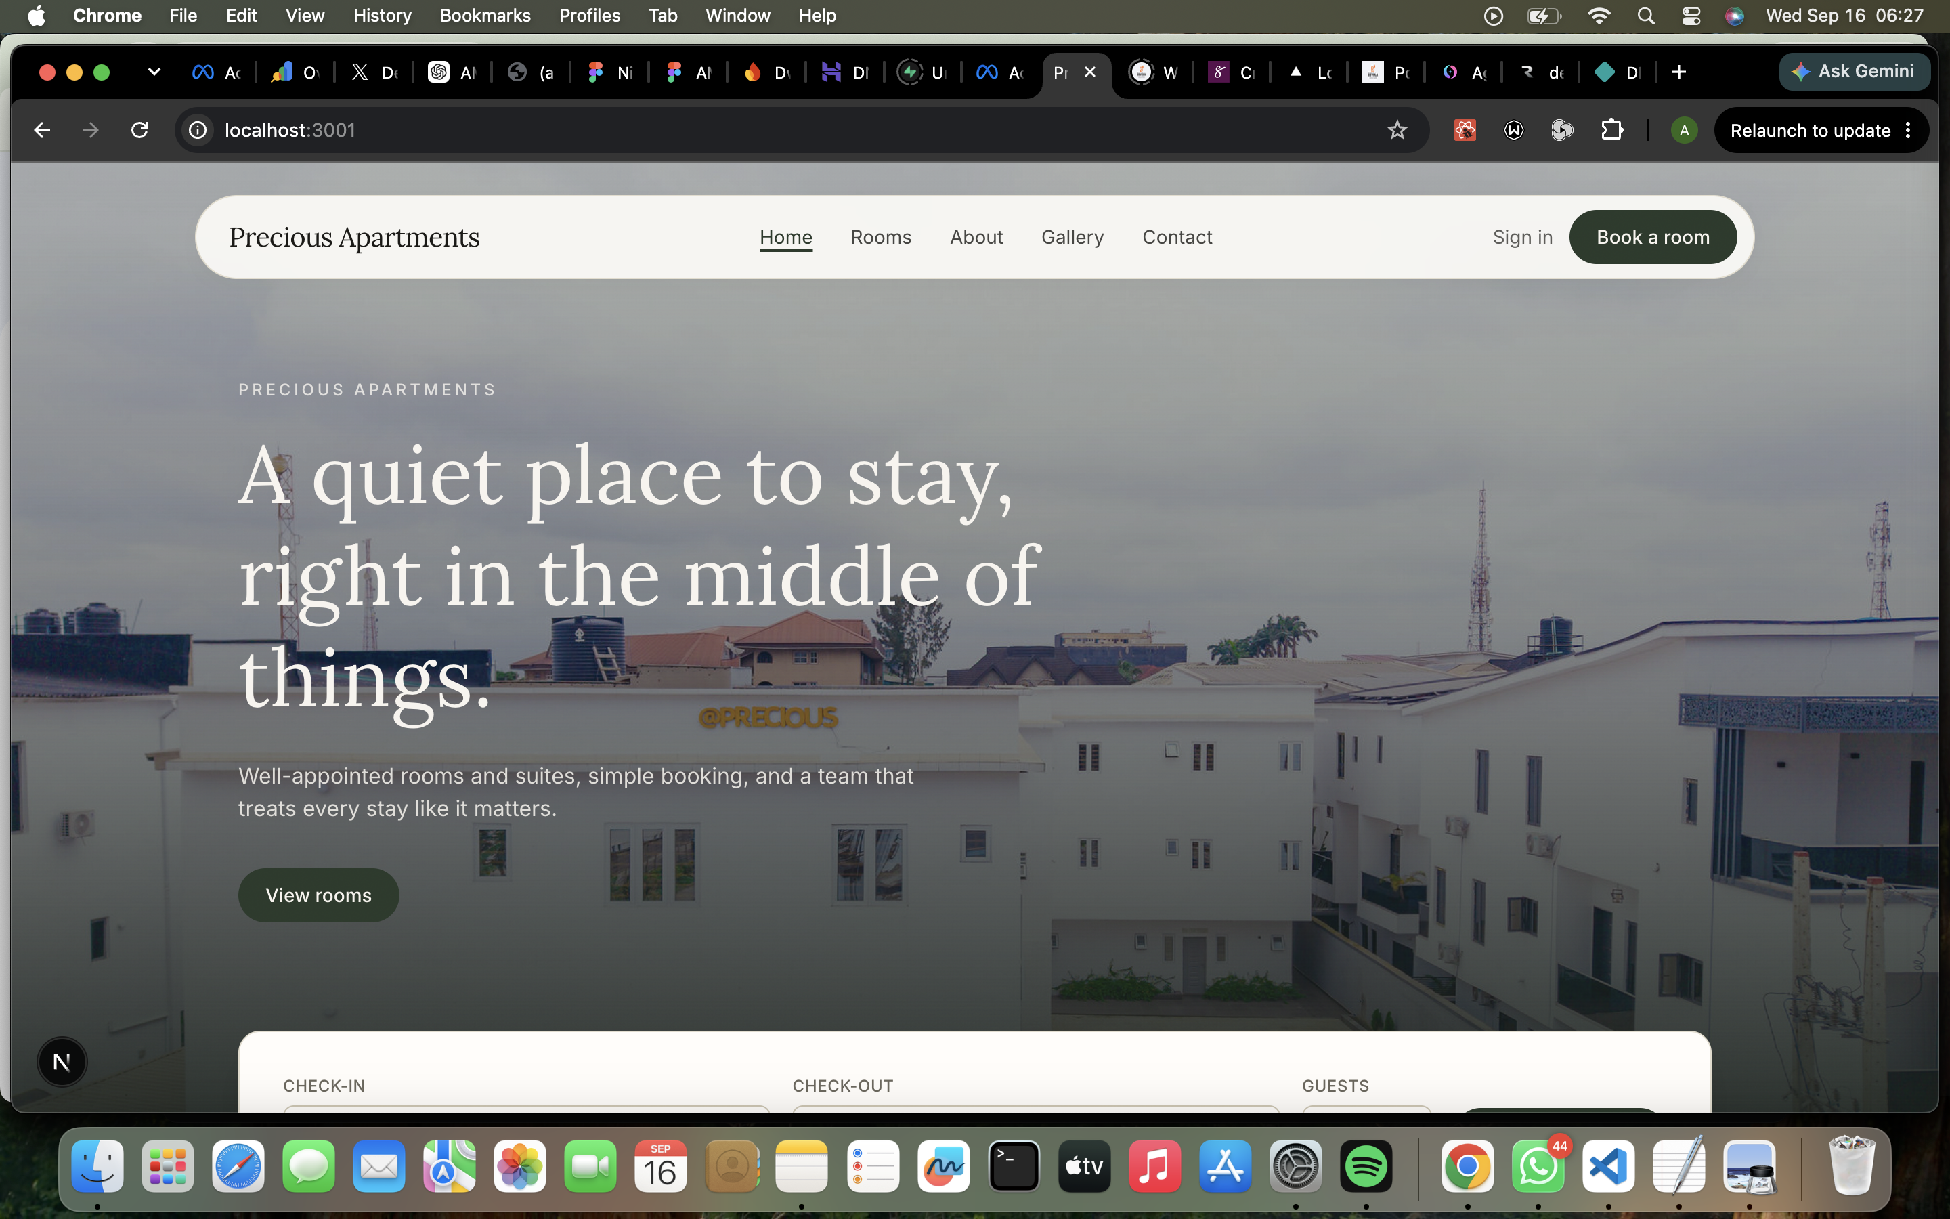Open the Gallery nav link
This screenshot has height=1219, width=1950.
point(1072,237)
